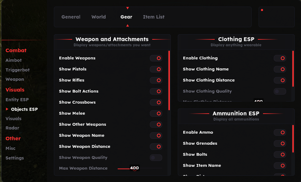Click the Other category heading
The width and height of the screenshot is (301, 182).
(x=13, y=138)
